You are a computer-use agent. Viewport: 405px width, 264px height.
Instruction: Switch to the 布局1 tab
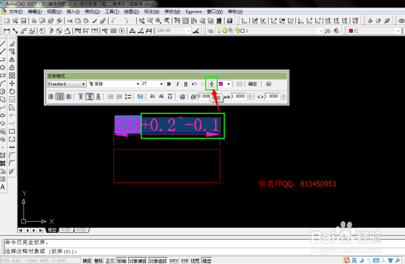click(66, 230)
